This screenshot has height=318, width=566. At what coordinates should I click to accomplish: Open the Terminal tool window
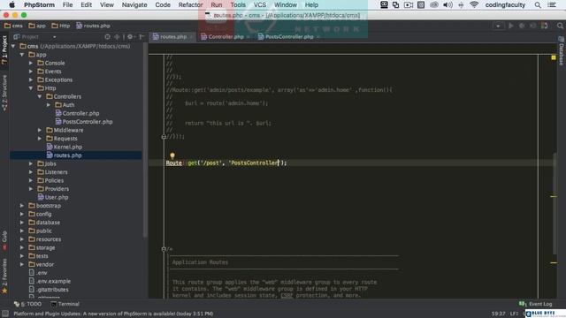pos(65,304)
